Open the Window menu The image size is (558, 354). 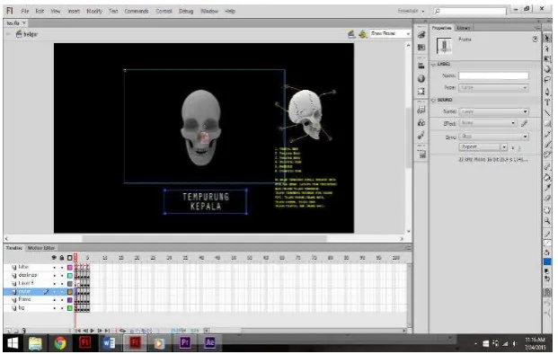point(208,11)
